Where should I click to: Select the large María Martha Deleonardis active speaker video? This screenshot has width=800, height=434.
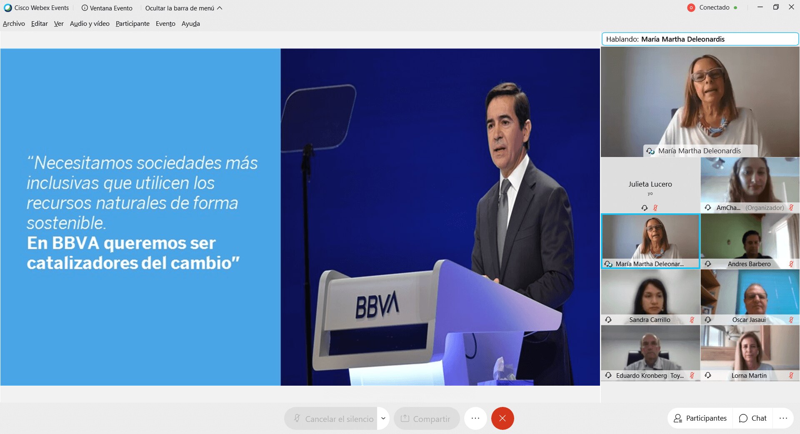pyautogui.click(x=700, y=102)
